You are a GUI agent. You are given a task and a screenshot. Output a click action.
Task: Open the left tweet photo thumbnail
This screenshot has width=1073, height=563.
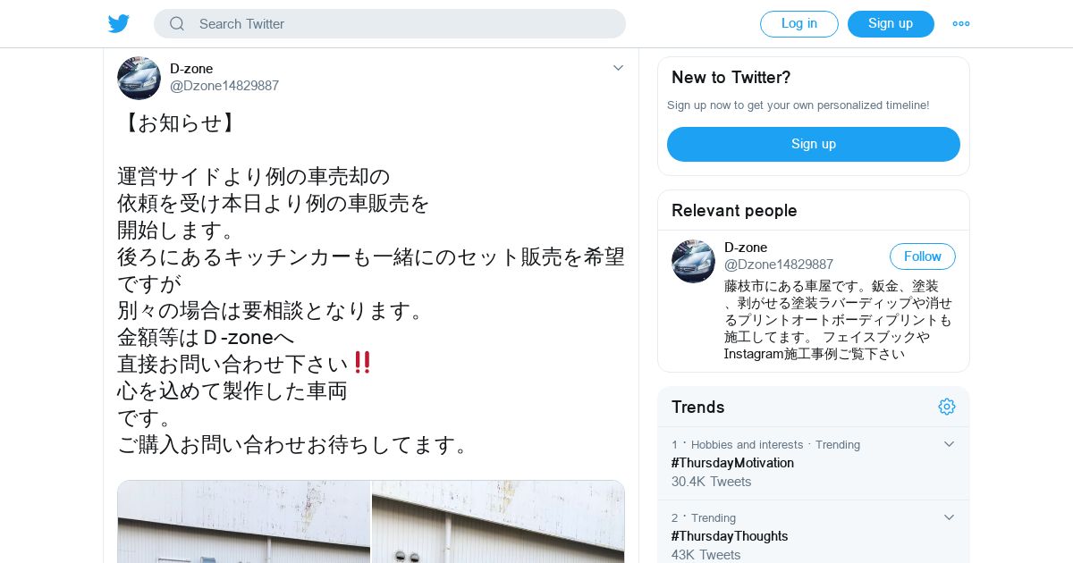(244, 522)
